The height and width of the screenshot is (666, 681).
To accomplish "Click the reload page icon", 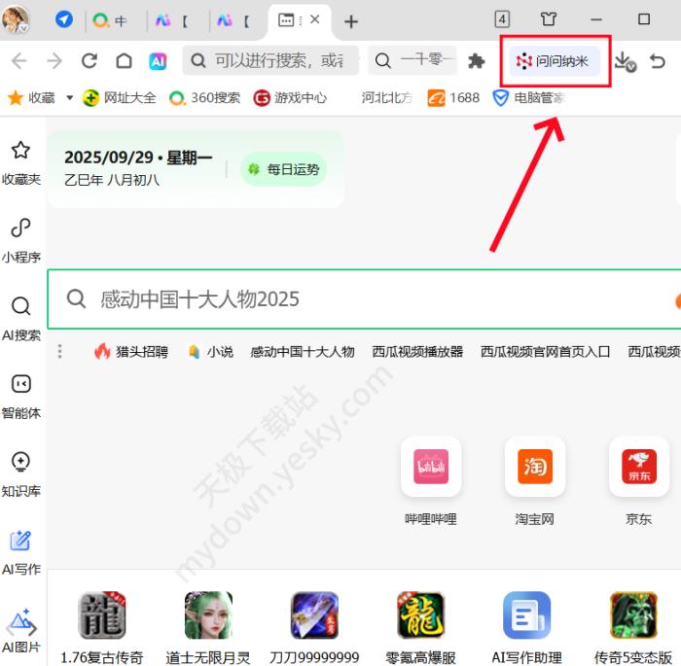I will point(90,61).
